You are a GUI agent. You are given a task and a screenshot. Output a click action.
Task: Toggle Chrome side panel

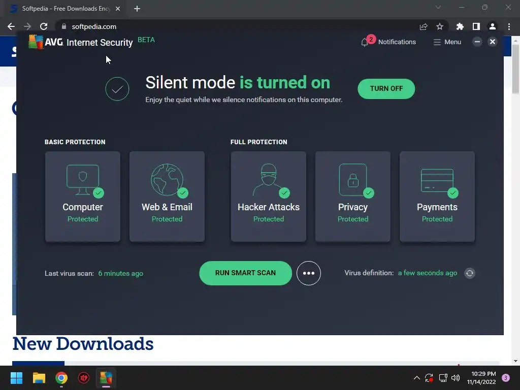click(476, 26)
